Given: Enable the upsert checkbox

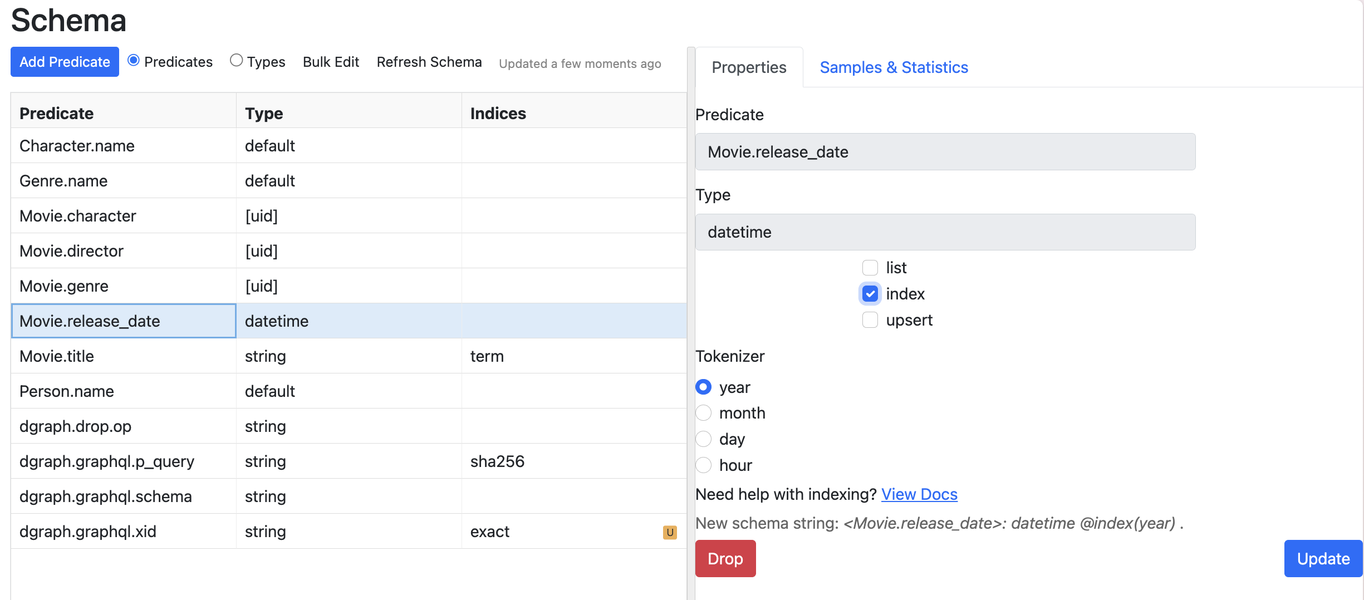Looking at the screenshot, I should pyautogui.click(x=869, y=320).
